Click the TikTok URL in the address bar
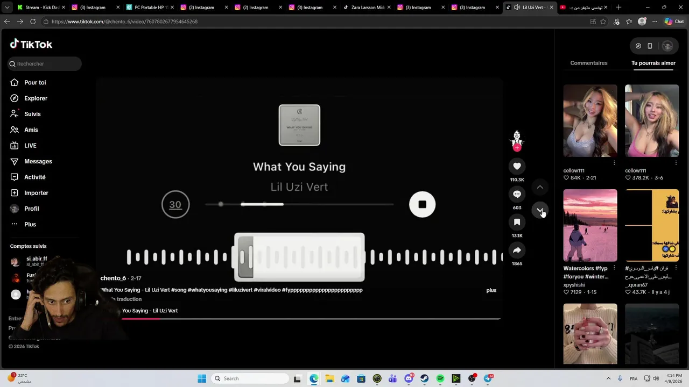 124,21
